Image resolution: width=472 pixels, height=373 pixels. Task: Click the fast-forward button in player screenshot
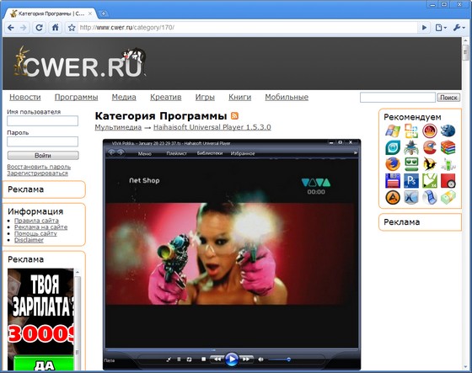click(x=246, y=360)
